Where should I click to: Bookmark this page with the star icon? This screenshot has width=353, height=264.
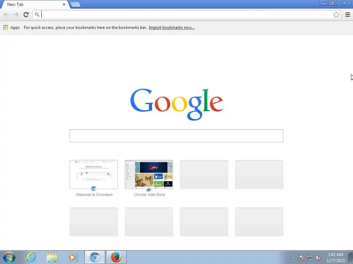336,14
